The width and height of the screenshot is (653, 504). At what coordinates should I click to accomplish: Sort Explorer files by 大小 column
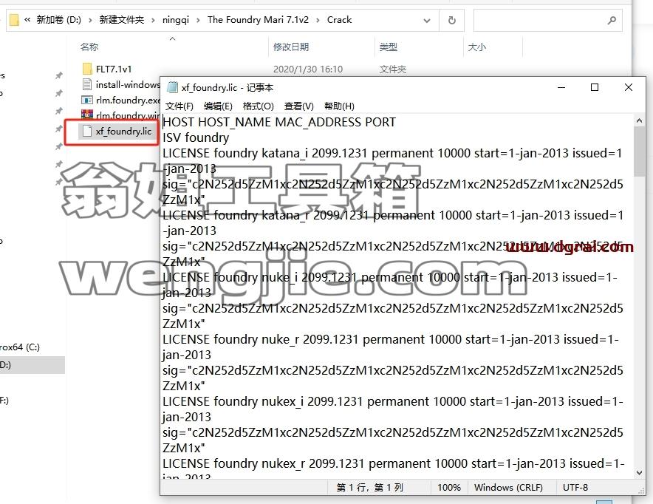pos(477,47)
